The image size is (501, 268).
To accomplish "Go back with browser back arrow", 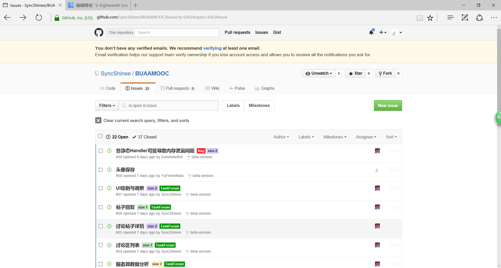I will point(7,18).
